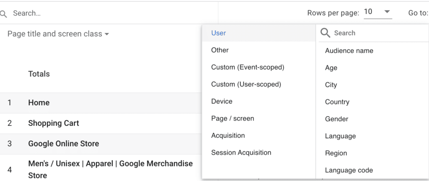Click the dimension search magnifier icon

[x=325, y=33]
